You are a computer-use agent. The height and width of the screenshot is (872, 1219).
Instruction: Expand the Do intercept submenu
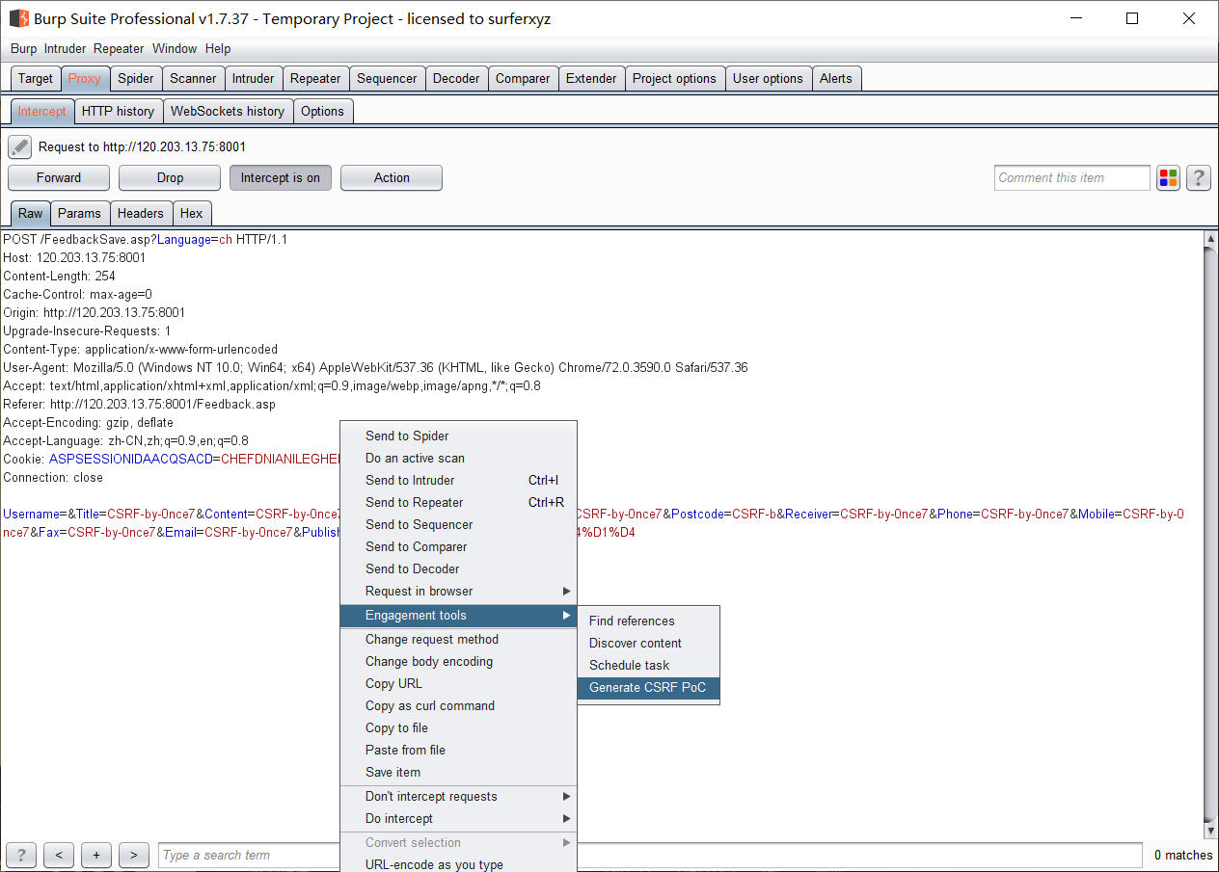point(459,819)
